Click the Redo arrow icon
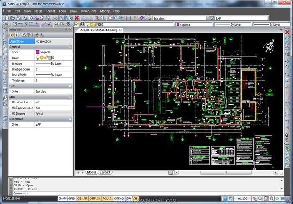The width and height of the screenshot is (293, 204). click(90, 18)
